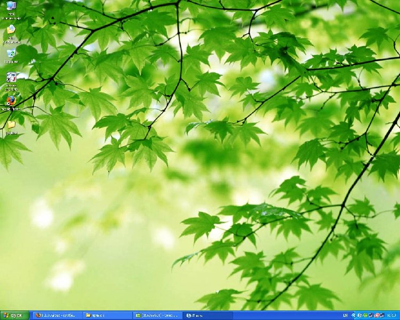The height and width of the screenshot is (320, 400).
Task: Click the red tray icon
Action: tap(377, 315)
